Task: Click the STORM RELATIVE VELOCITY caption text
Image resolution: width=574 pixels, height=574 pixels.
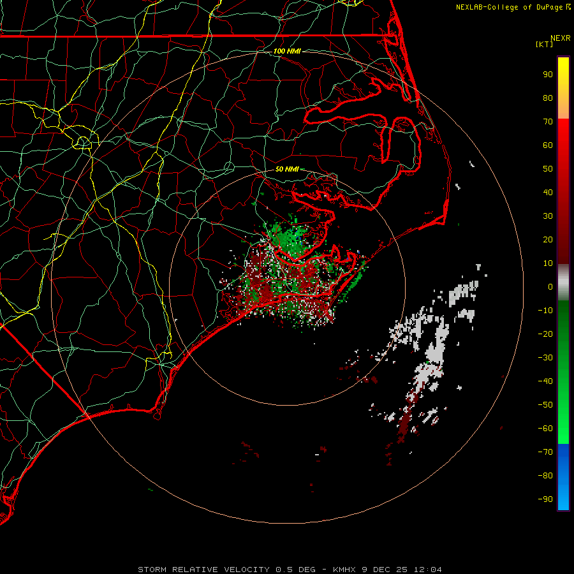Action: point(203,570)
